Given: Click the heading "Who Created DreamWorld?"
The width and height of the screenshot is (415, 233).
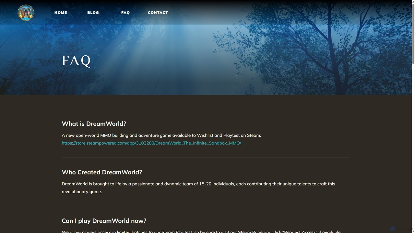Looking at the screenshot, I should pyautogui.click(x=102, y=172).
